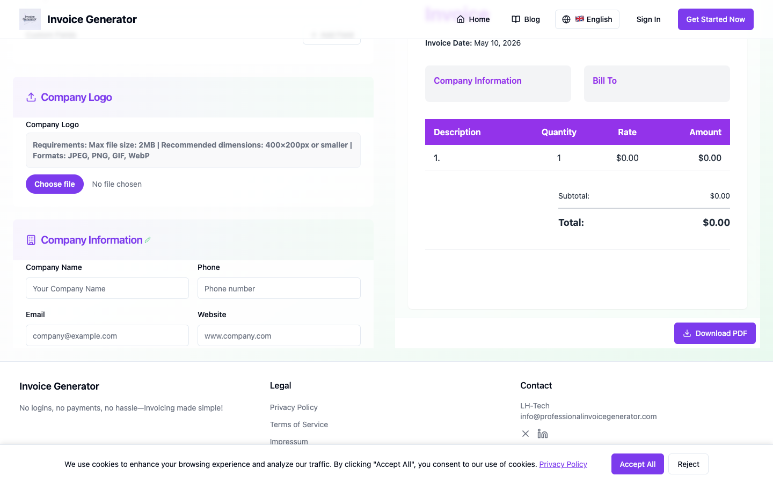
Task: Click the 'No logins, no payments' tagline
Action: click(x=121, y=408)
